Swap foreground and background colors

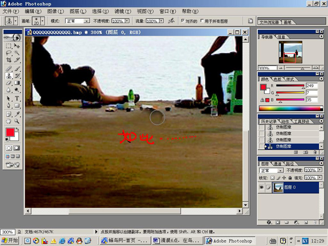(17, 129)
